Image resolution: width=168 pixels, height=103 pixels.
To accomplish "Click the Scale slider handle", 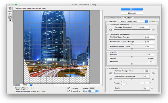I will (125, 90).
